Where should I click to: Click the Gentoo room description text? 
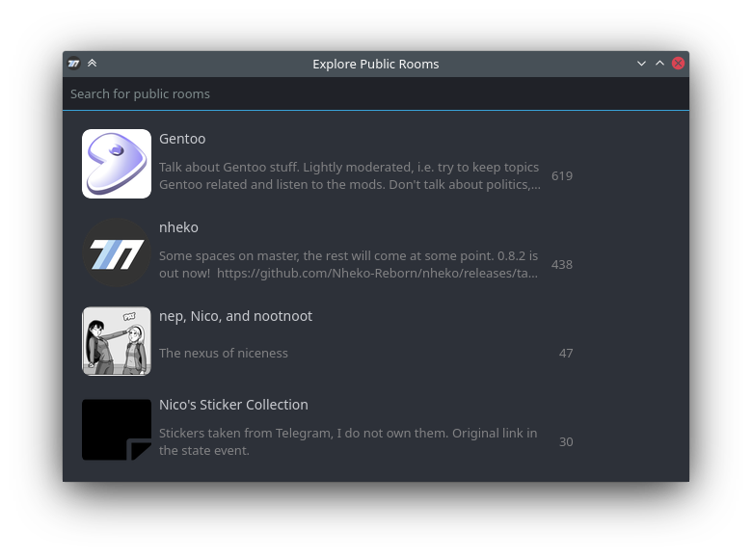[349, 175]
